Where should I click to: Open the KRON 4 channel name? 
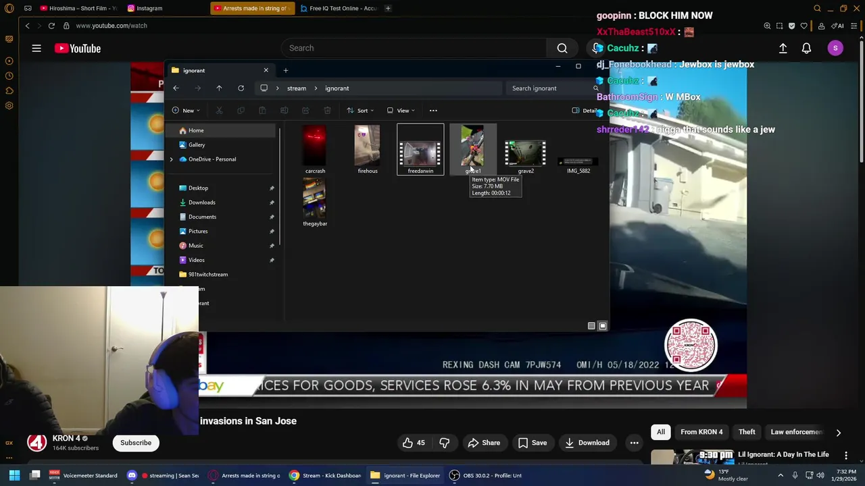66,438
